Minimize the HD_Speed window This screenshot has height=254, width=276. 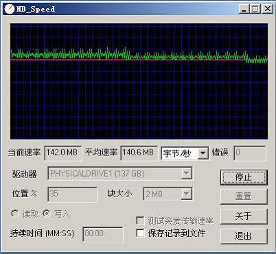point(244,9)
